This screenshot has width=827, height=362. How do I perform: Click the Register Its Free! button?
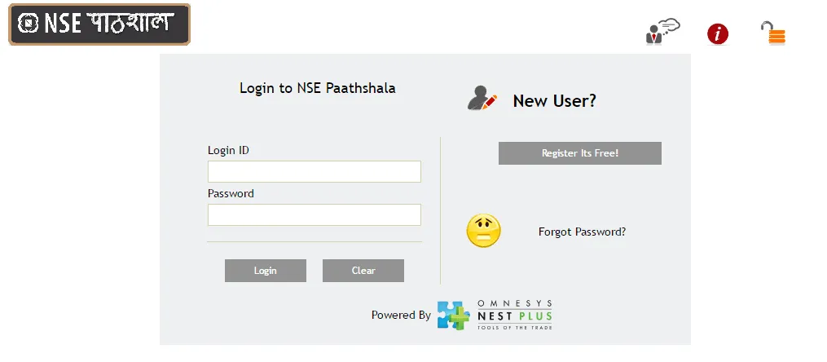pos(579,153)
